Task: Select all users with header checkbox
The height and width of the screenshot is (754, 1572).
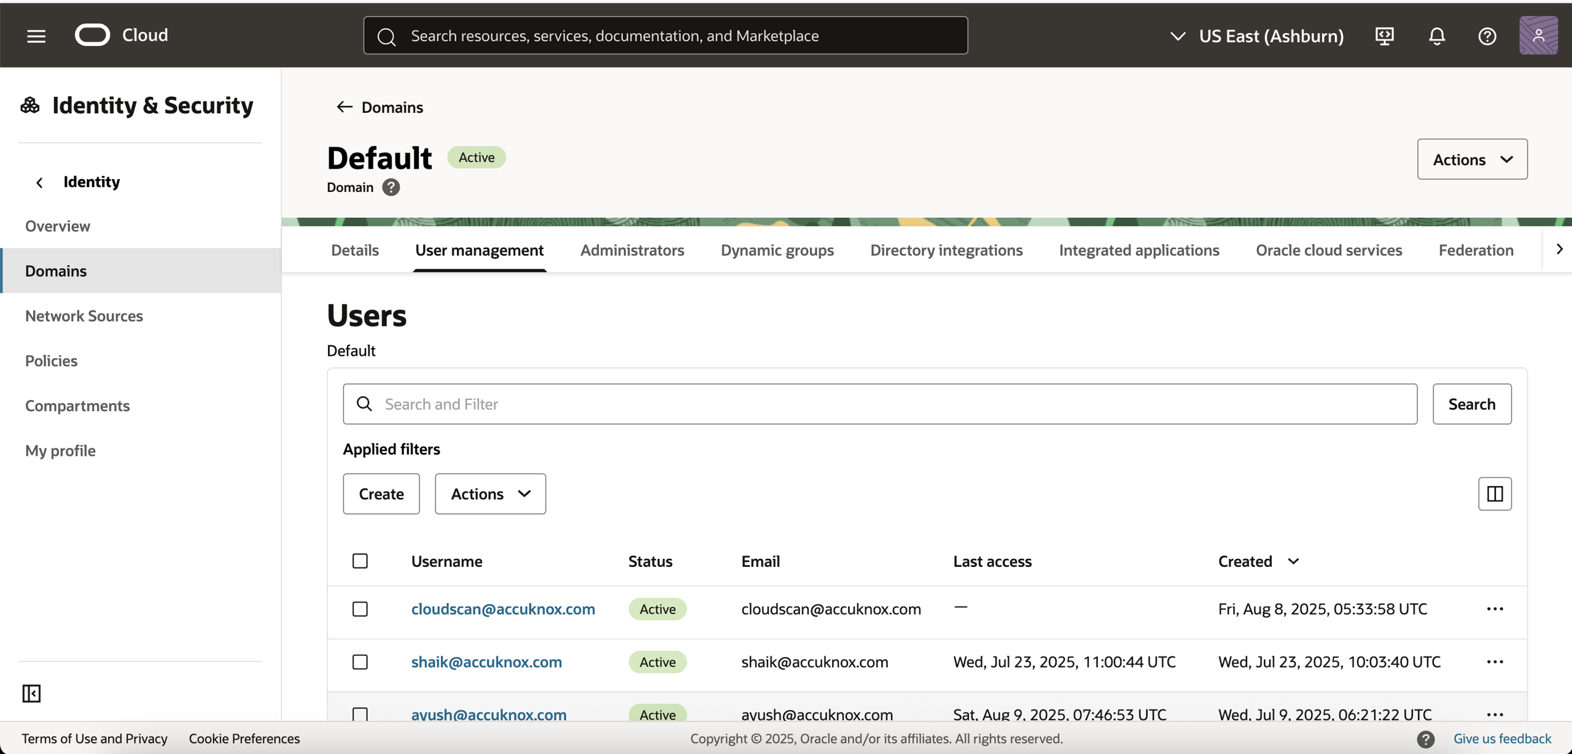Action: pos(360,561)
